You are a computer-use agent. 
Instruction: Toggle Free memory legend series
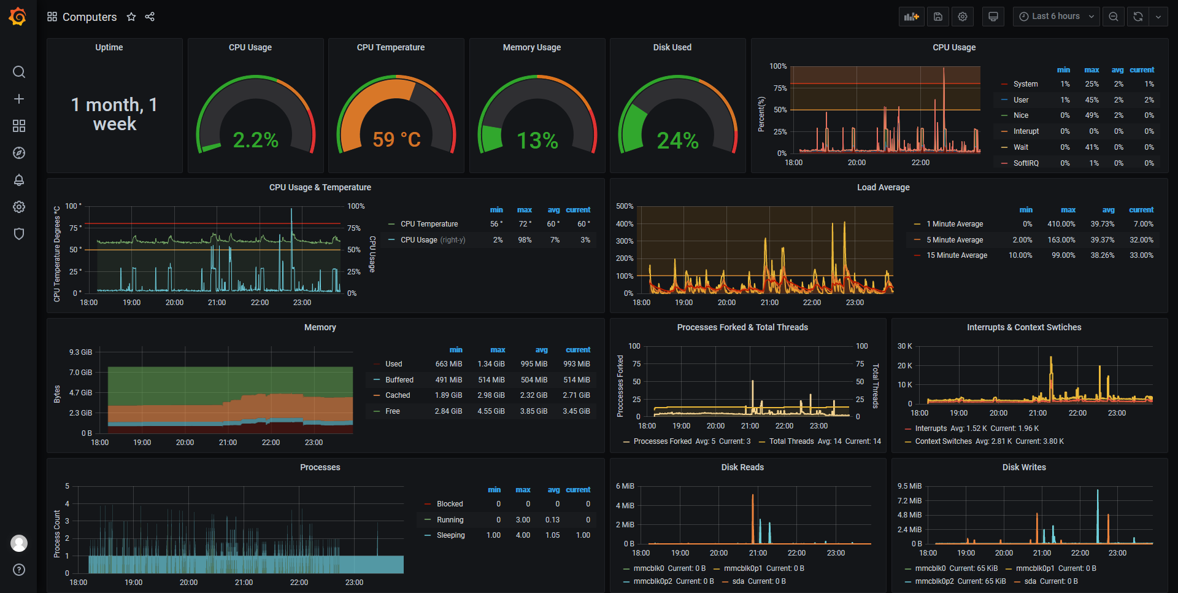click(393, 411)
